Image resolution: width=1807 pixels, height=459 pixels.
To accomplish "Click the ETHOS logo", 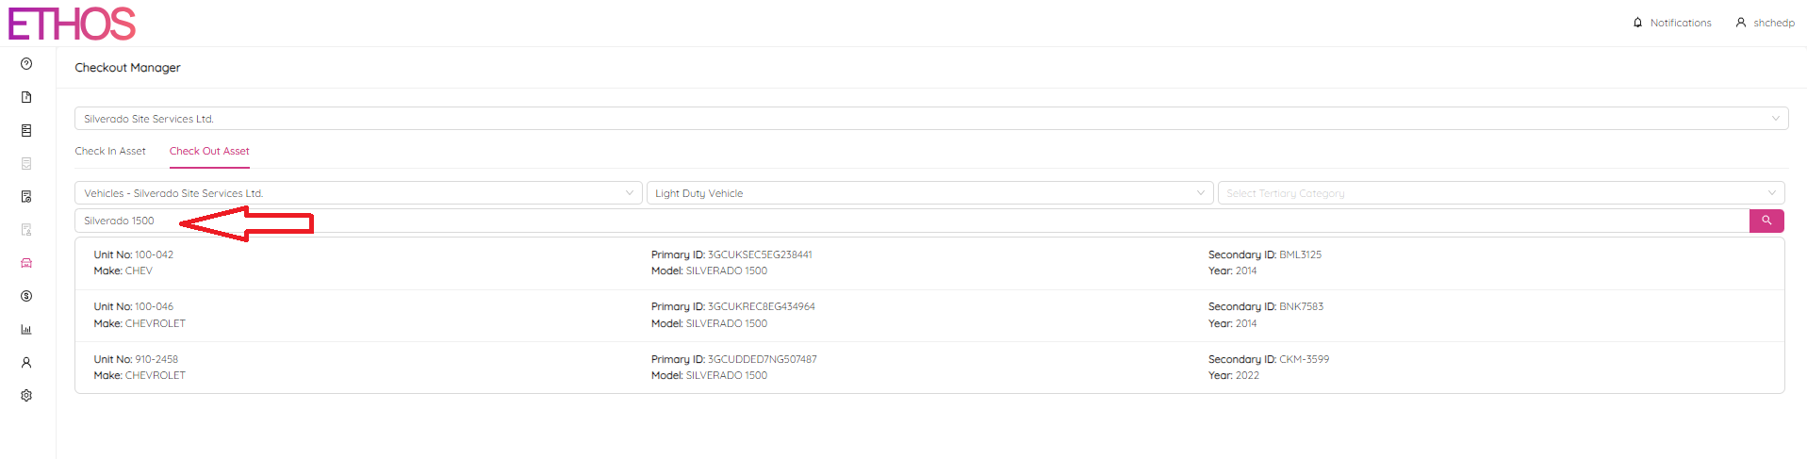I will 72,24.
